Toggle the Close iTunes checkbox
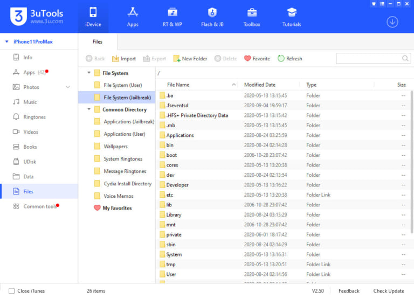 pyautogui.click(x=11, y=291)
